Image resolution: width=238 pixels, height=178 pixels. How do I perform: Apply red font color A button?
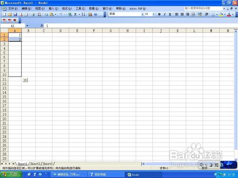pyautogui.click(x=229, y=14)
